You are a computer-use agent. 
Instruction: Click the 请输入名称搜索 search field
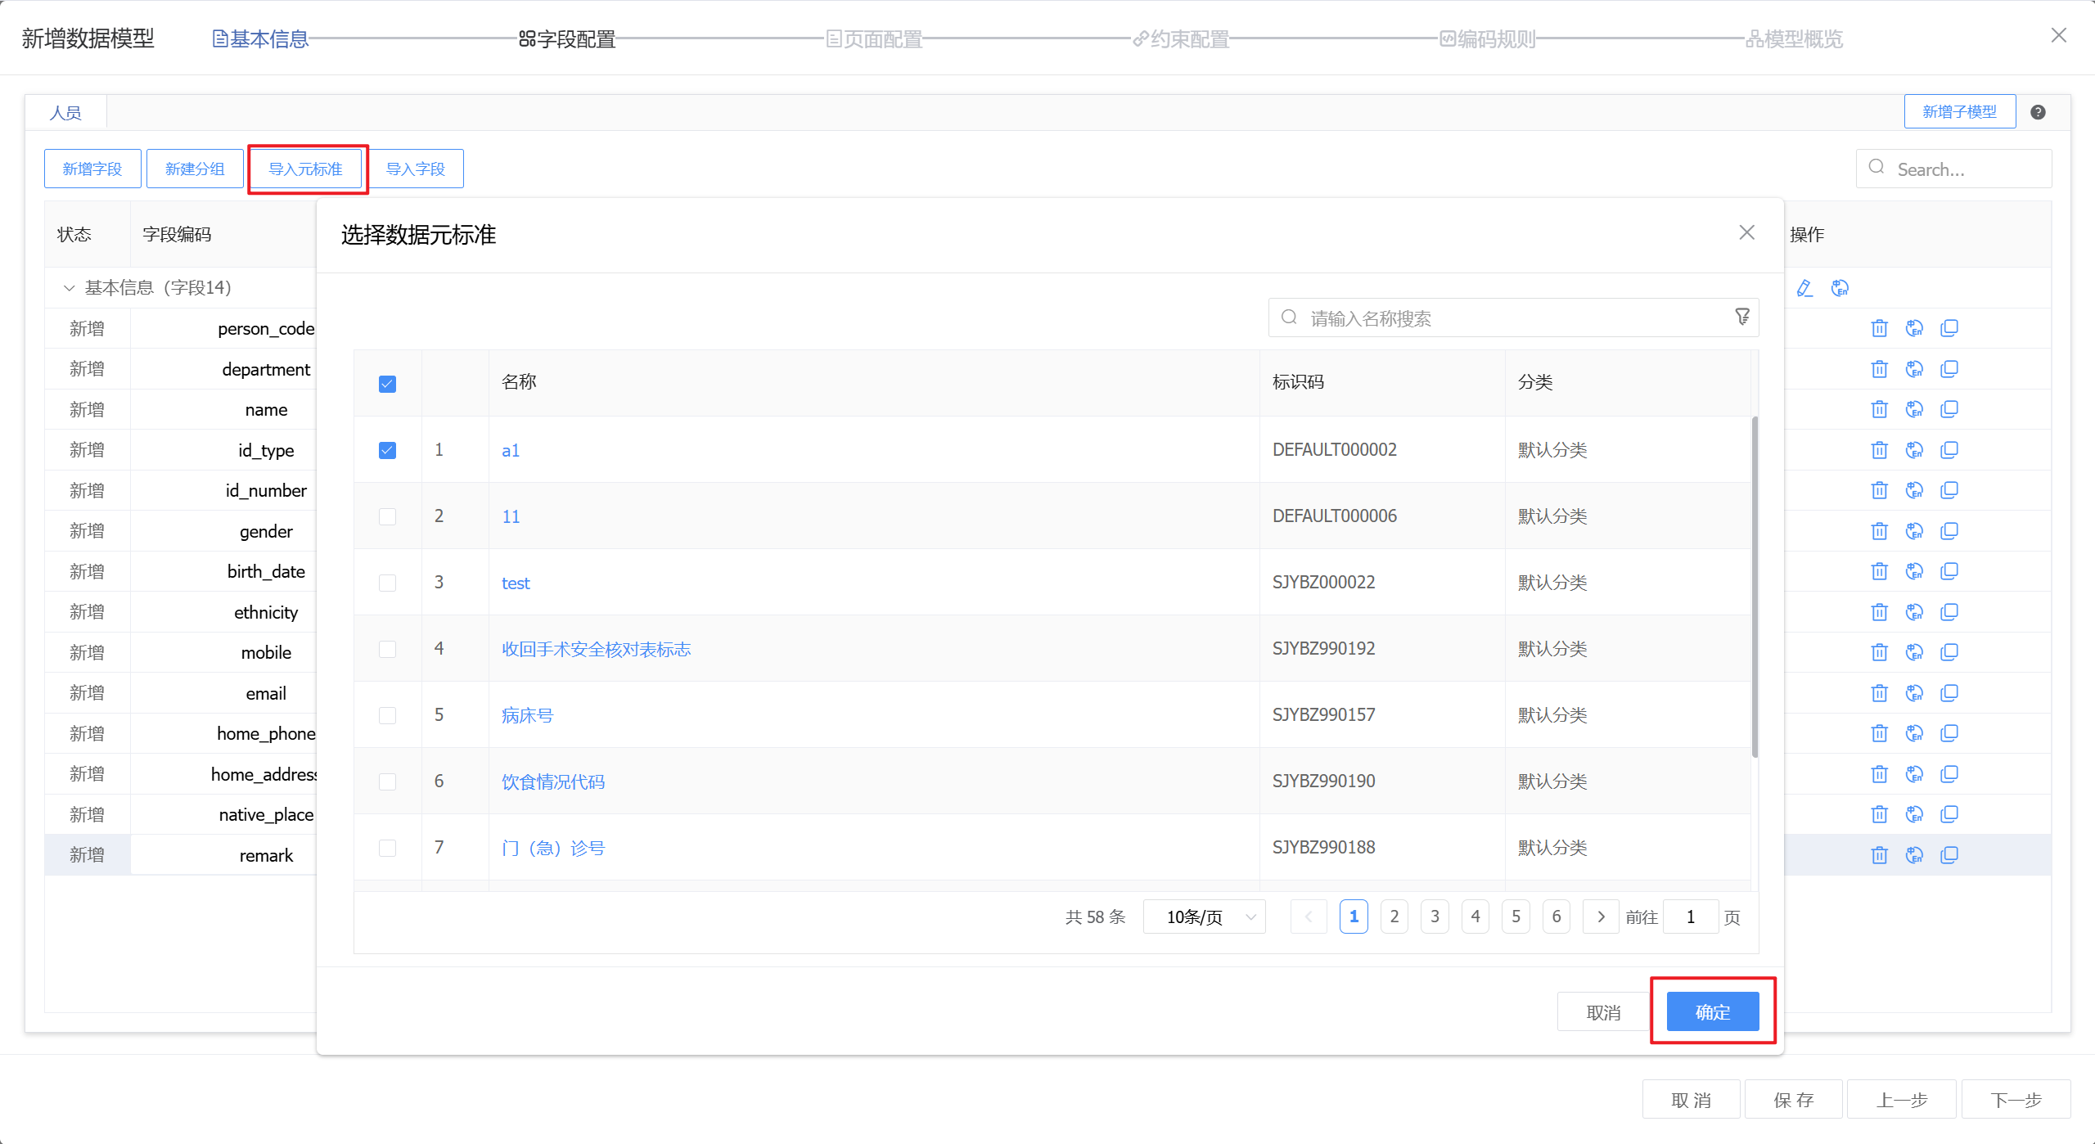click(1506, 318)
